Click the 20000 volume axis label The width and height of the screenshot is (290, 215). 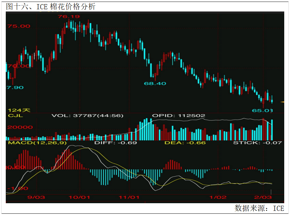20,127
